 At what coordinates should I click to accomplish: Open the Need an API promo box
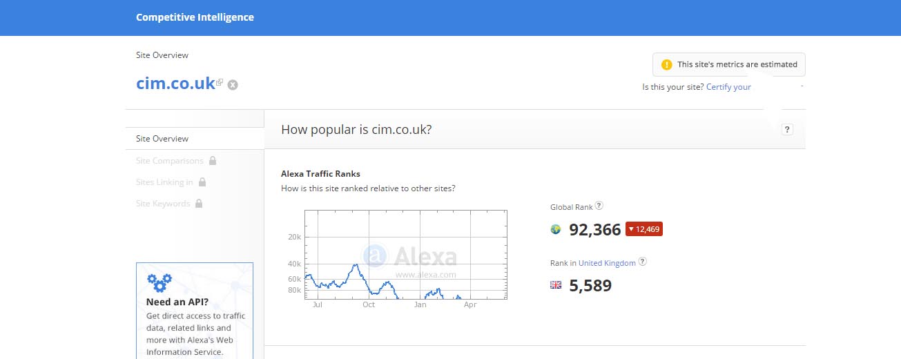[195, 311]
